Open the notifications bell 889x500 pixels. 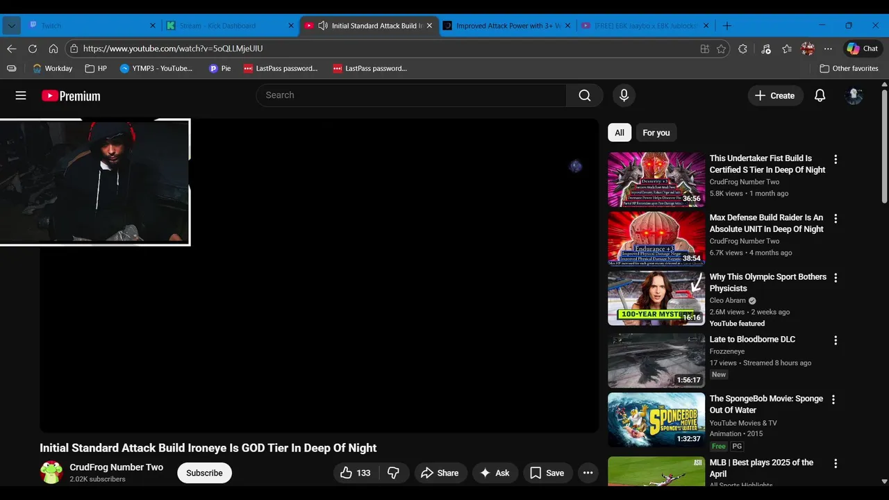click(820, 96)
